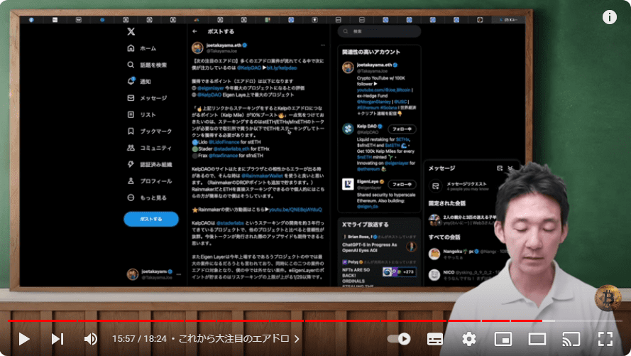Open 通知 notifications in X sidebar
The height and width of the screenshot is (356, 631).
(x=139, y=81)
